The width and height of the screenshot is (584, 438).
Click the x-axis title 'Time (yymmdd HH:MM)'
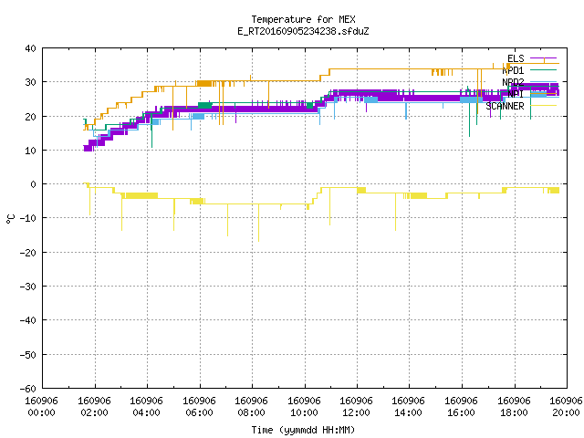coord(303,430)
